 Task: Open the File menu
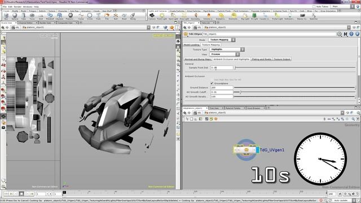click(x=5, y=7)
